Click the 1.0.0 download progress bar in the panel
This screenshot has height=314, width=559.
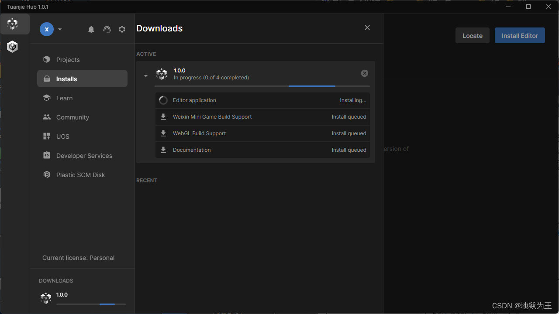click(262, 86)
